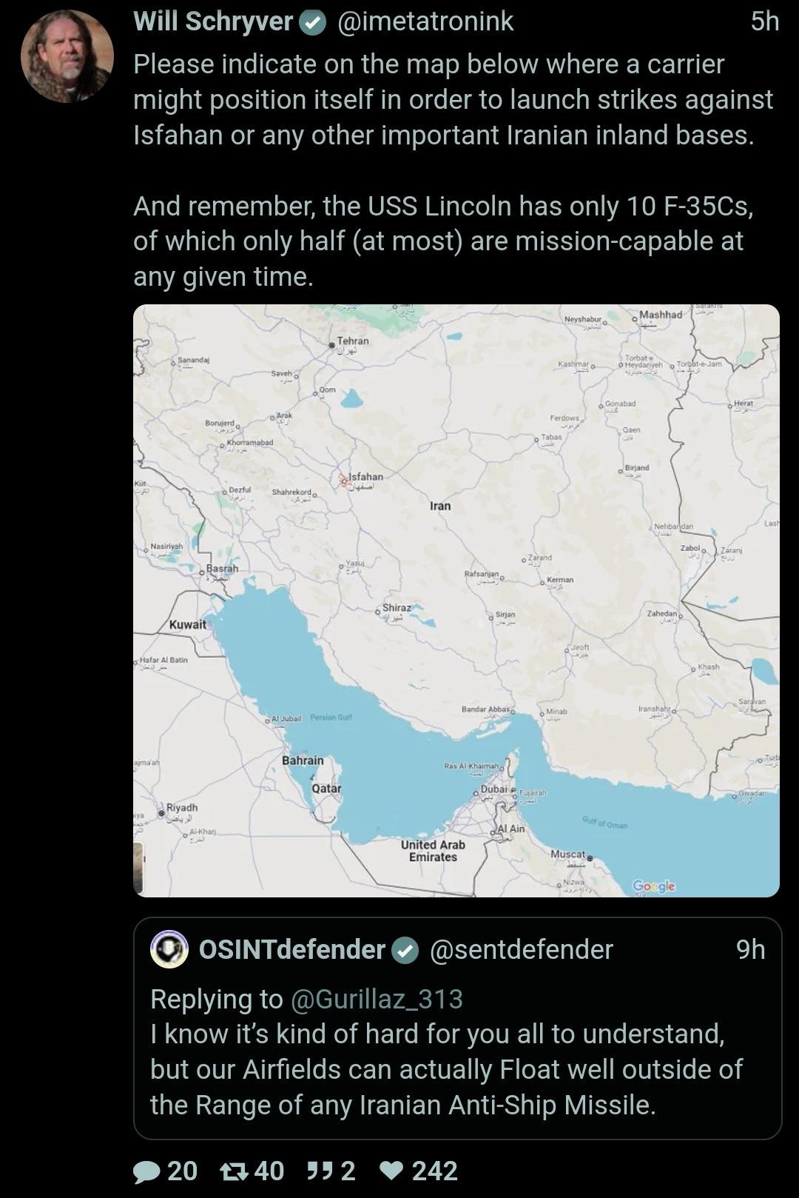Click the Will Schryver display name
The height and width of the screenshot is (1198, 799).
213,21
